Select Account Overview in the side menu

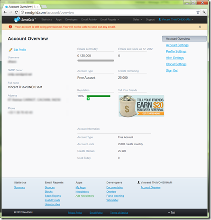(x=184, y=39)
